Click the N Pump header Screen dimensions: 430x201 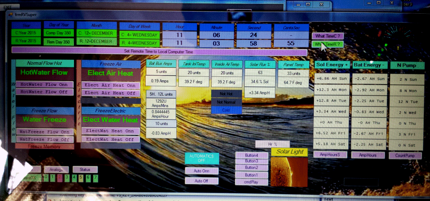tap(407, 65)
